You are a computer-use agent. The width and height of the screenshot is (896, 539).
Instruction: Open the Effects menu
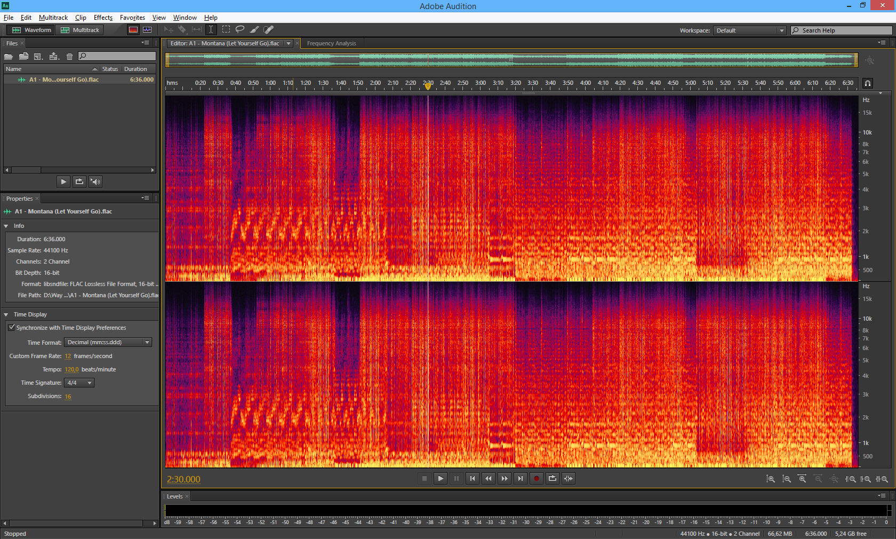coord(103,18)
